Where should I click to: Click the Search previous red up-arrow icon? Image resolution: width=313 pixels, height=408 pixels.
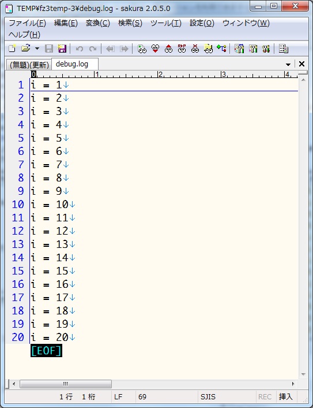pyautogui.click(x=168, y=49)
